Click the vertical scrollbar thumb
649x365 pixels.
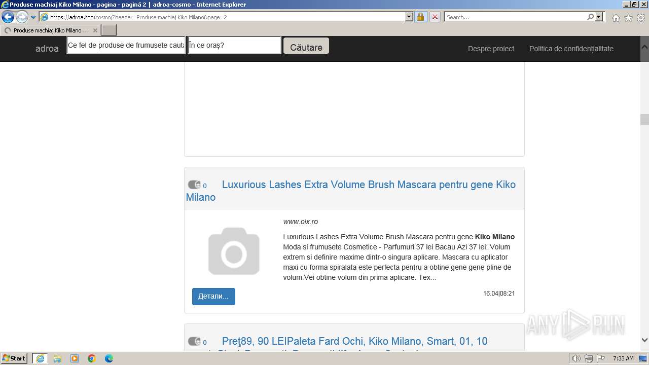[644, 120]
